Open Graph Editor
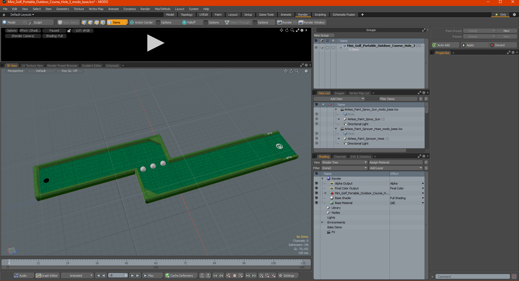The image size is (519, 281). [47, 276]
